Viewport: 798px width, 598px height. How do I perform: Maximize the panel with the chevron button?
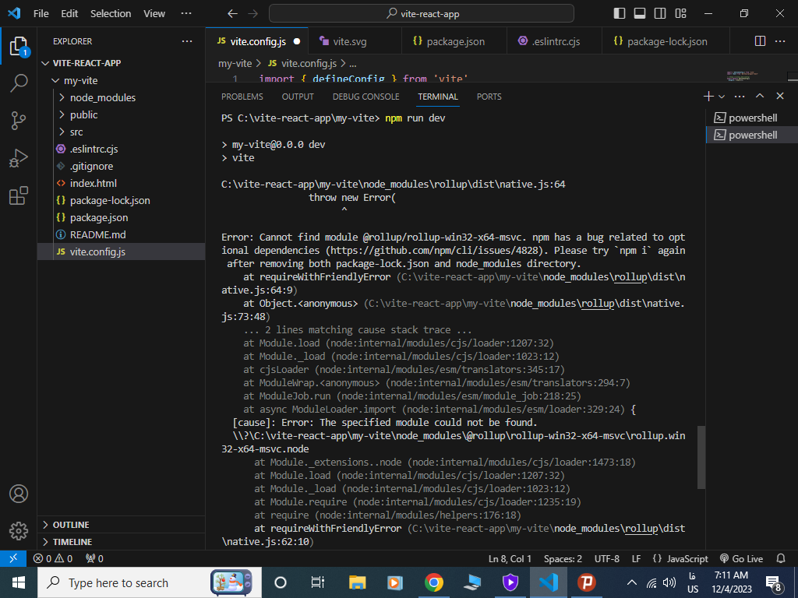[x=758, y=96]
